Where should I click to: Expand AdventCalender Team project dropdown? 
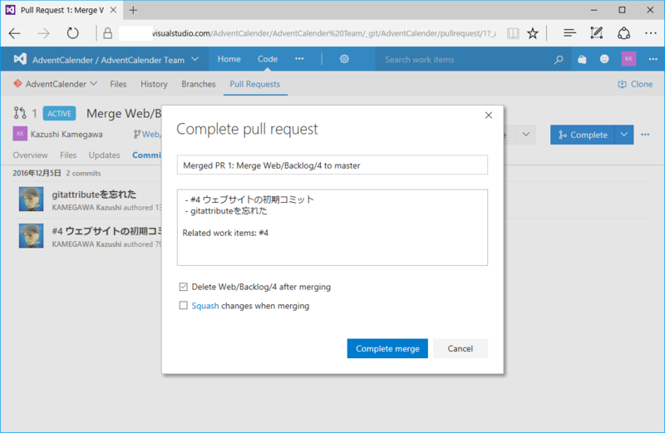pyautogui.click(x=195, y=59)
